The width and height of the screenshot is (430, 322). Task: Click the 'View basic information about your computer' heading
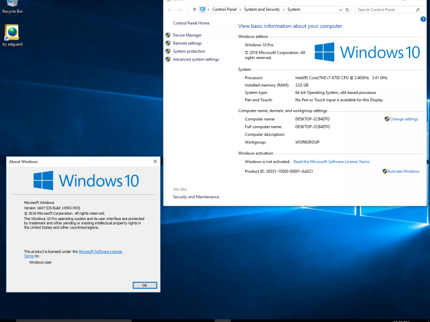click(x=290, y=26)
